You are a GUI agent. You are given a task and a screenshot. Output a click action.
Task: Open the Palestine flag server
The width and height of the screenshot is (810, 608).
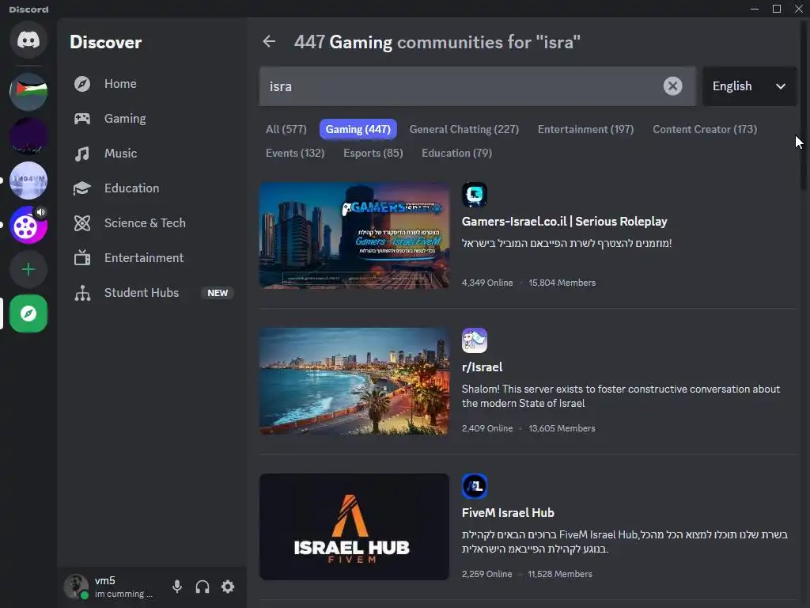click(x=28, y=92)
